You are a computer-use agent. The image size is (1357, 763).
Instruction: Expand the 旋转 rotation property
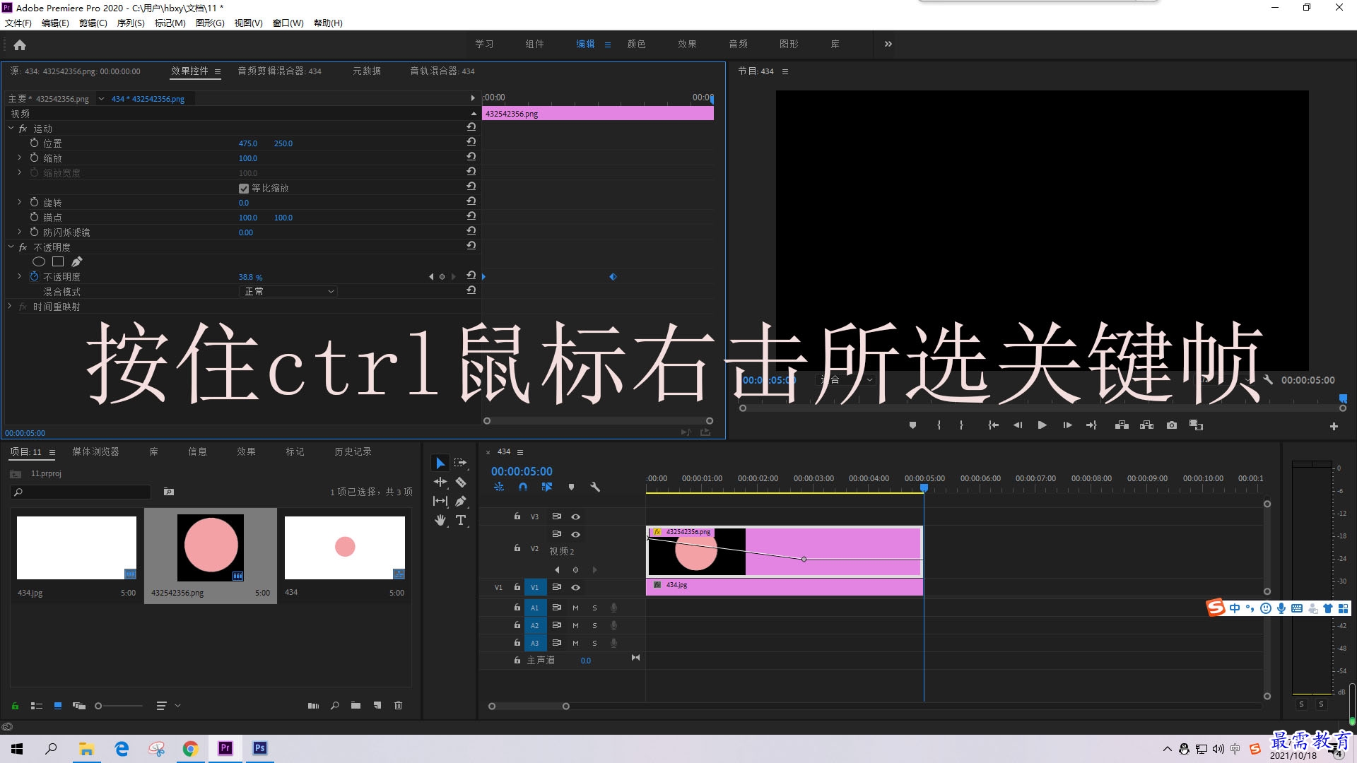19,202
